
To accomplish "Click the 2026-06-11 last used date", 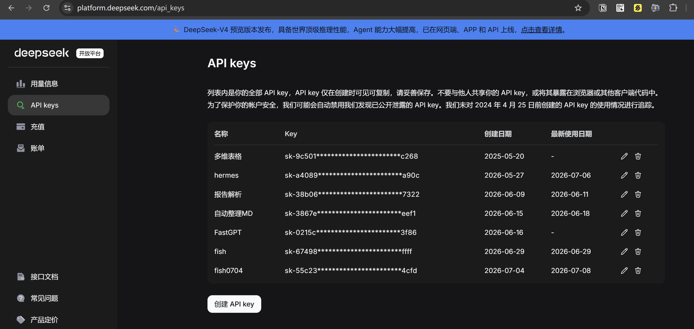I will [x=570, y=194].
